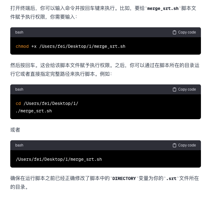Click the +x argument in the chmod command
214x198 pixels.
point(34,47)
